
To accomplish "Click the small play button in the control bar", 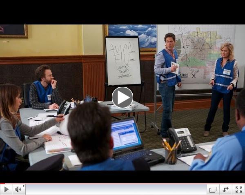I will (6, 189).
